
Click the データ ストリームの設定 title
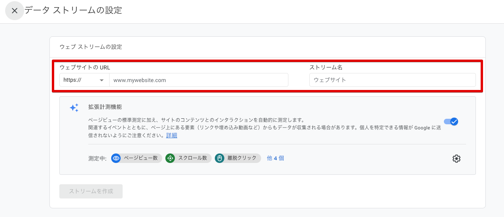[x=73, y=11]
